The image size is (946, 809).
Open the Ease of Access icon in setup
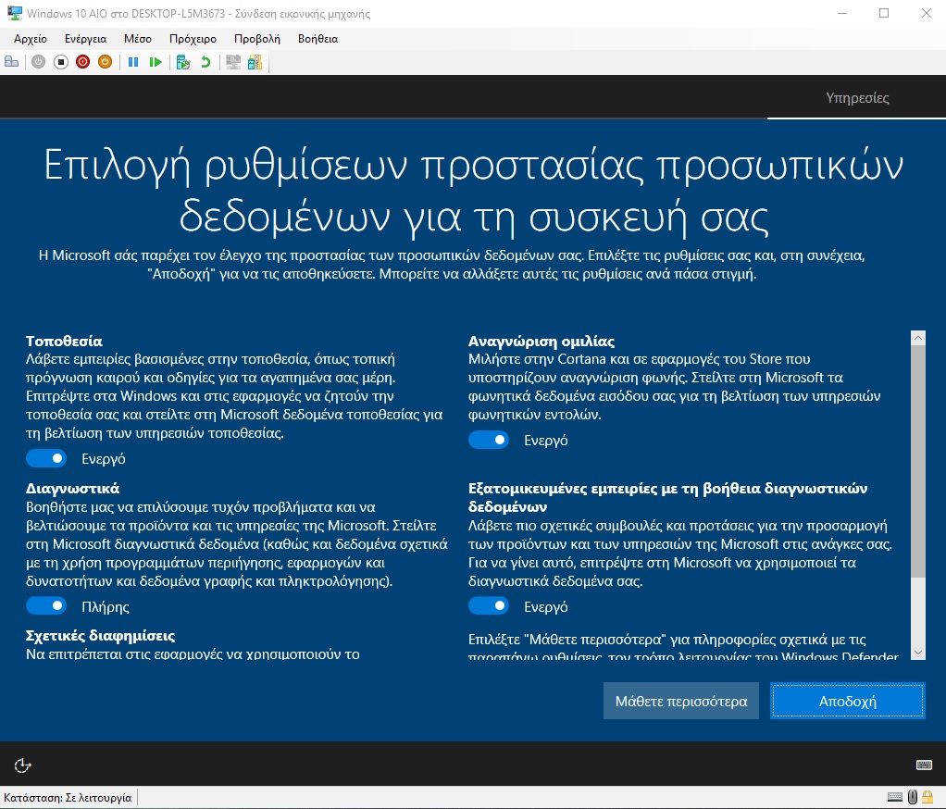pos(22,765)
